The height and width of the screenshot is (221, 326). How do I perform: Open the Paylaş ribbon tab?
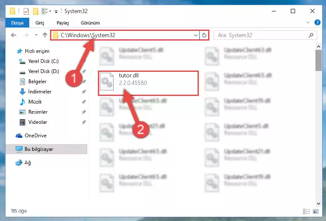(x=63, y=23)
